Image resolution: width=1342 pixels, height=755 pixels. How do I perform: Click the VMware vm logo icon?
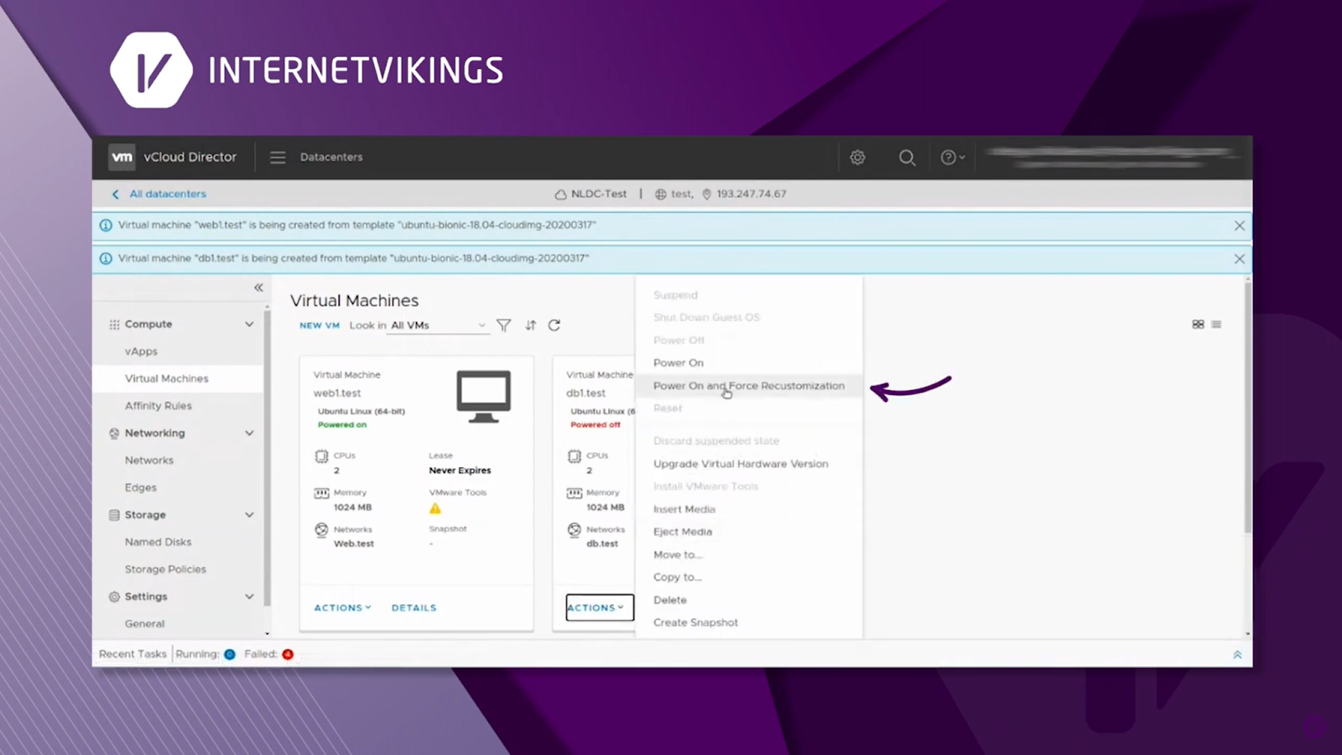[x=122, y=157]
